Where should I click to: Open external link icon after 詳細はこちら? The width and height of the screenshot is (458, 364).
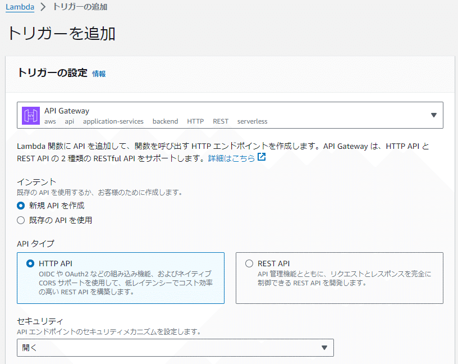[262, 157]
